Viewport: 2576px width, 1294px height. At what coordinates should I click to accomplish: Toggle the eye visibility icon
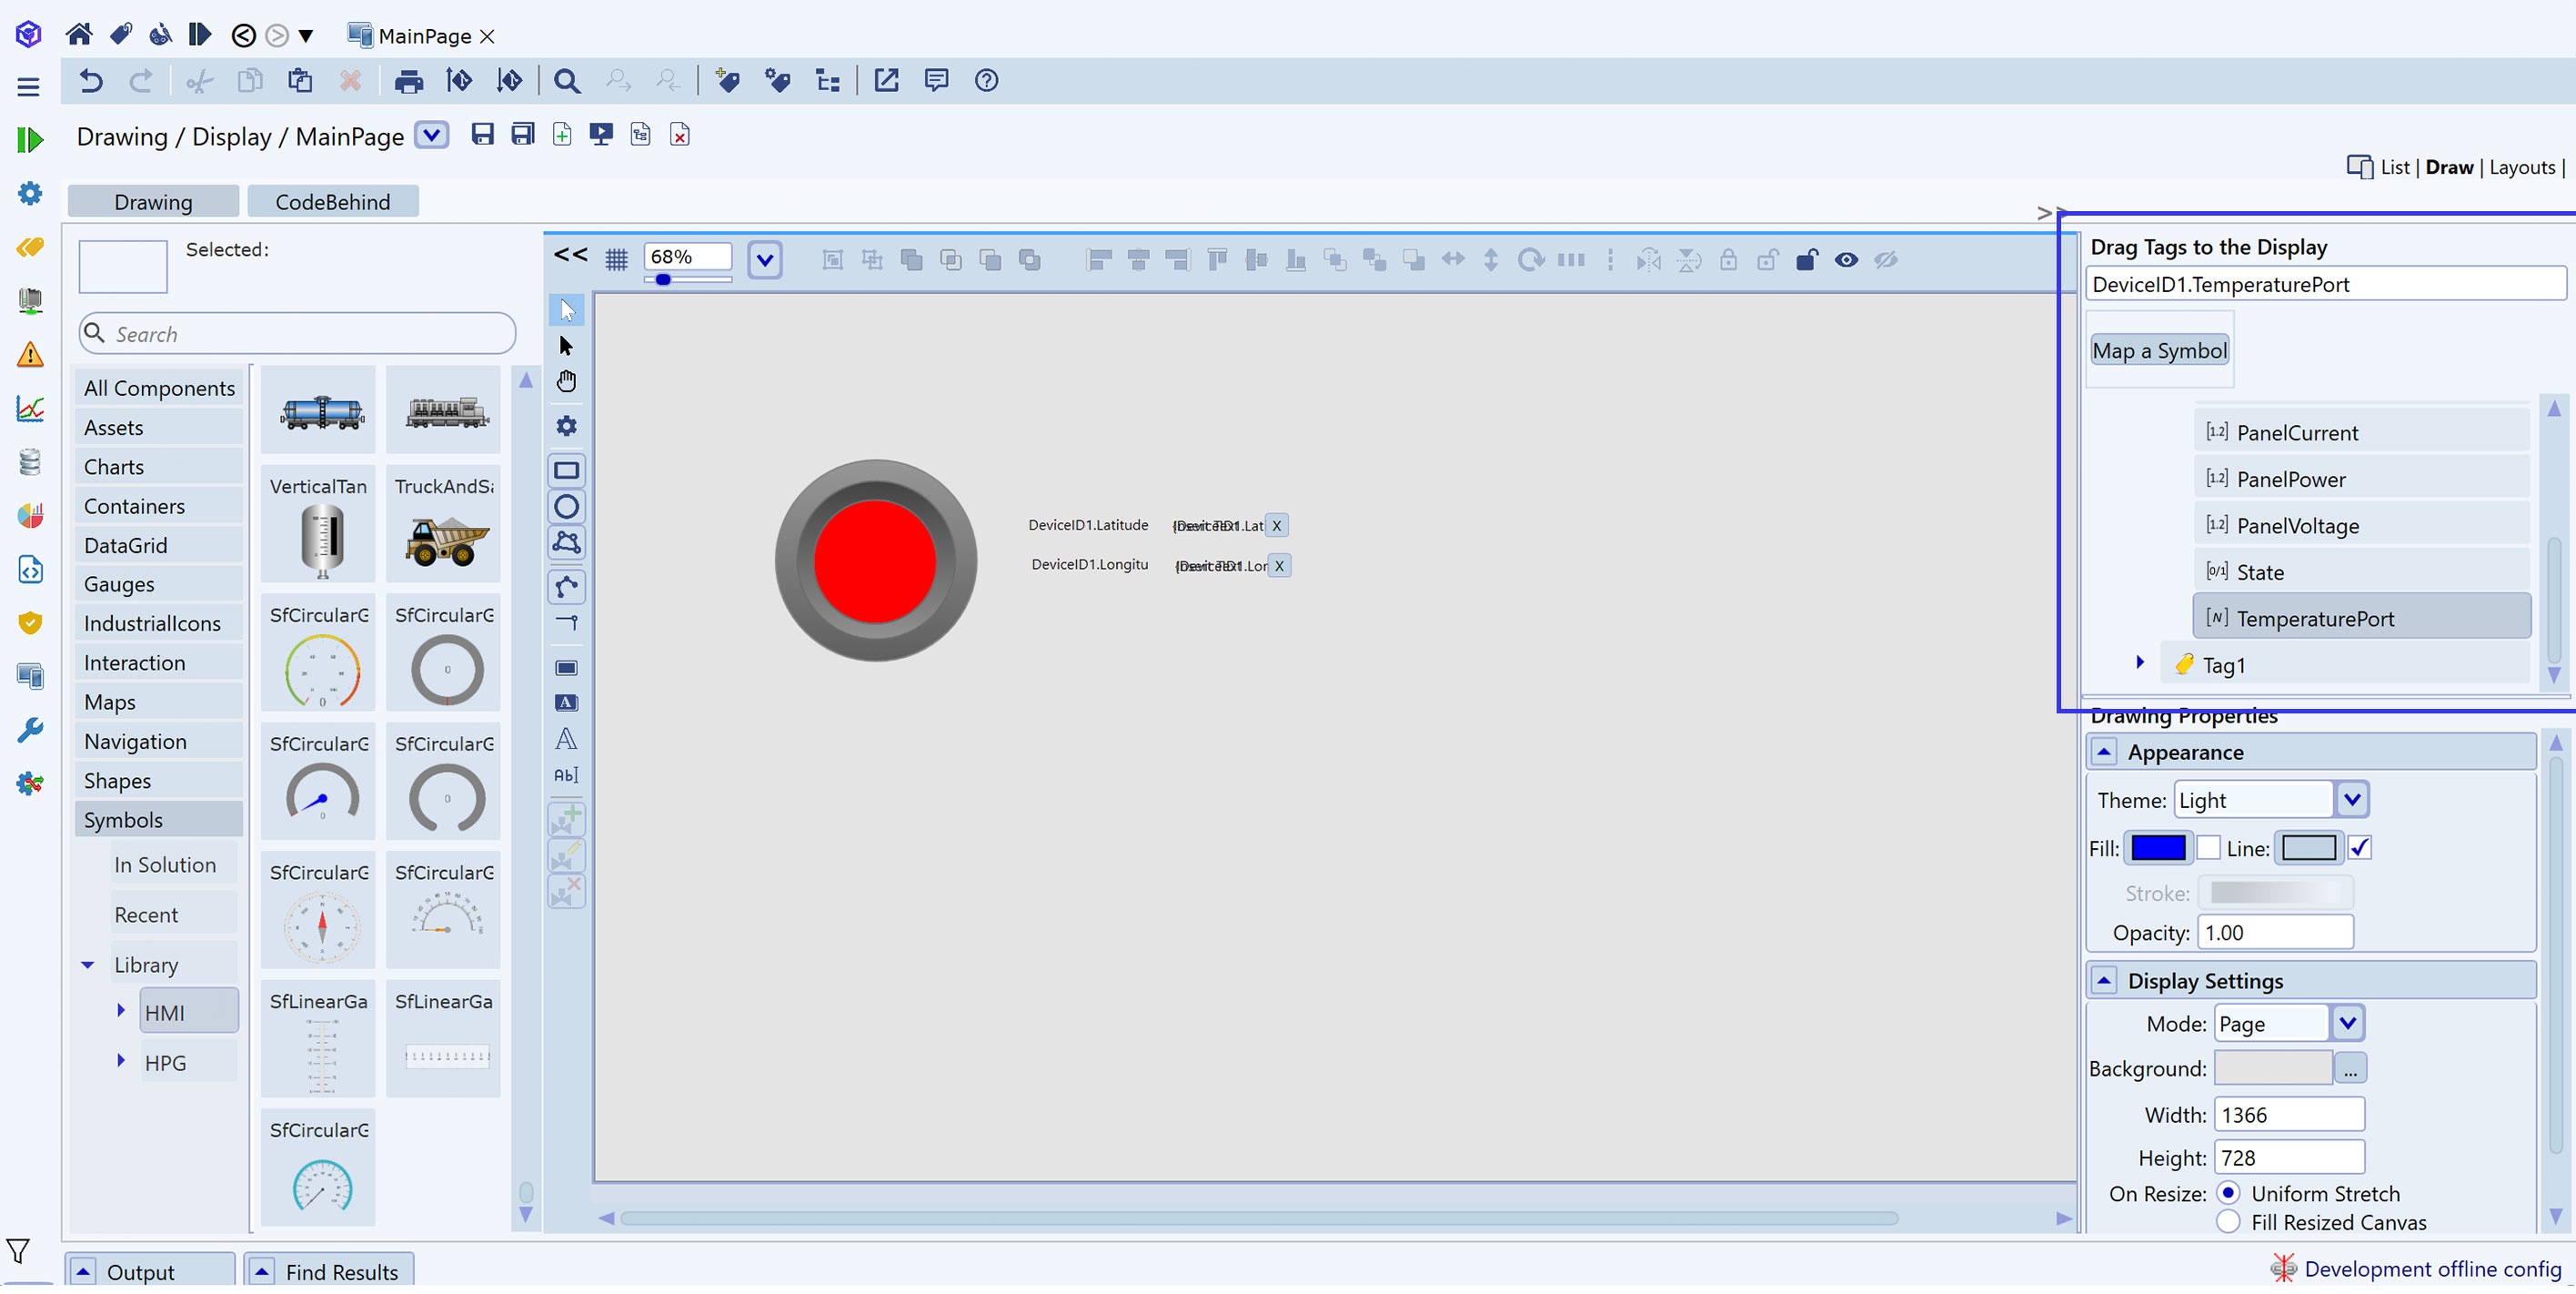1846,260
